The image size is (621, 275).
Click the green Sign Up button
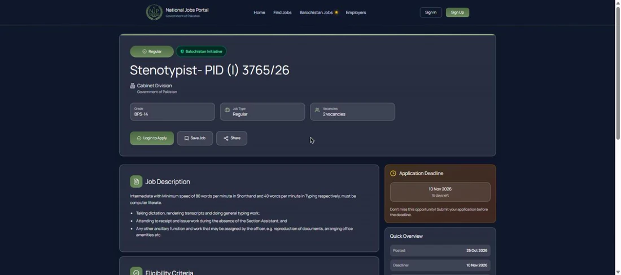tap(457, 12)
